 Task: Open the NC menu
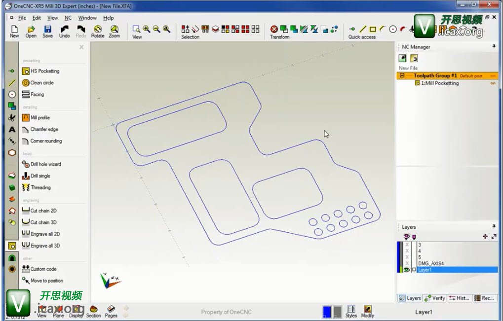click(68, 18)
